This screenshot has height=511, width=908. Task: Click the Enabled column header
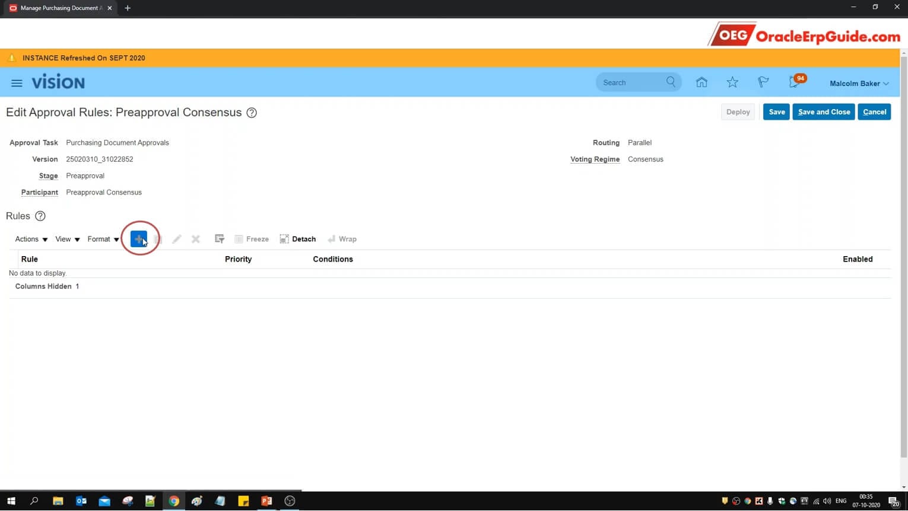pos(858,259)
